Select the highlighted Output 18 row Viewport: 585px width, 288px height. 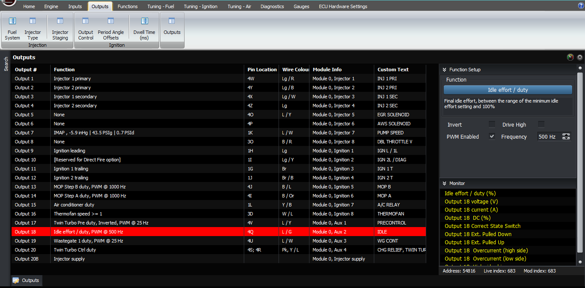[x=219, y=232]
